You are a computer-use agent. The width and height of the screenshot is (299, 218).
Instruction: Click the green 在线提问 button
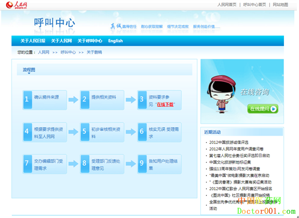262,109
